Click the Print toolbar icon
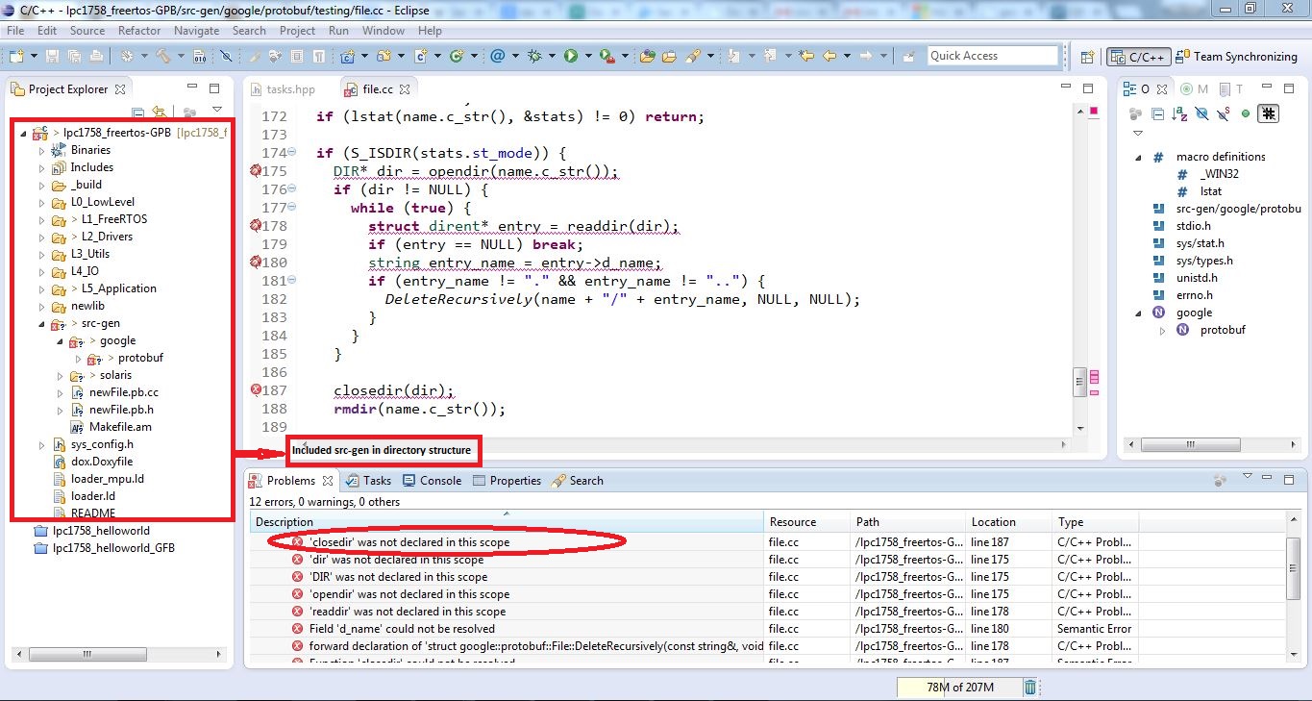Image resolution: width=1312 pixels, height=701 pixels. [x=96, y=56]
